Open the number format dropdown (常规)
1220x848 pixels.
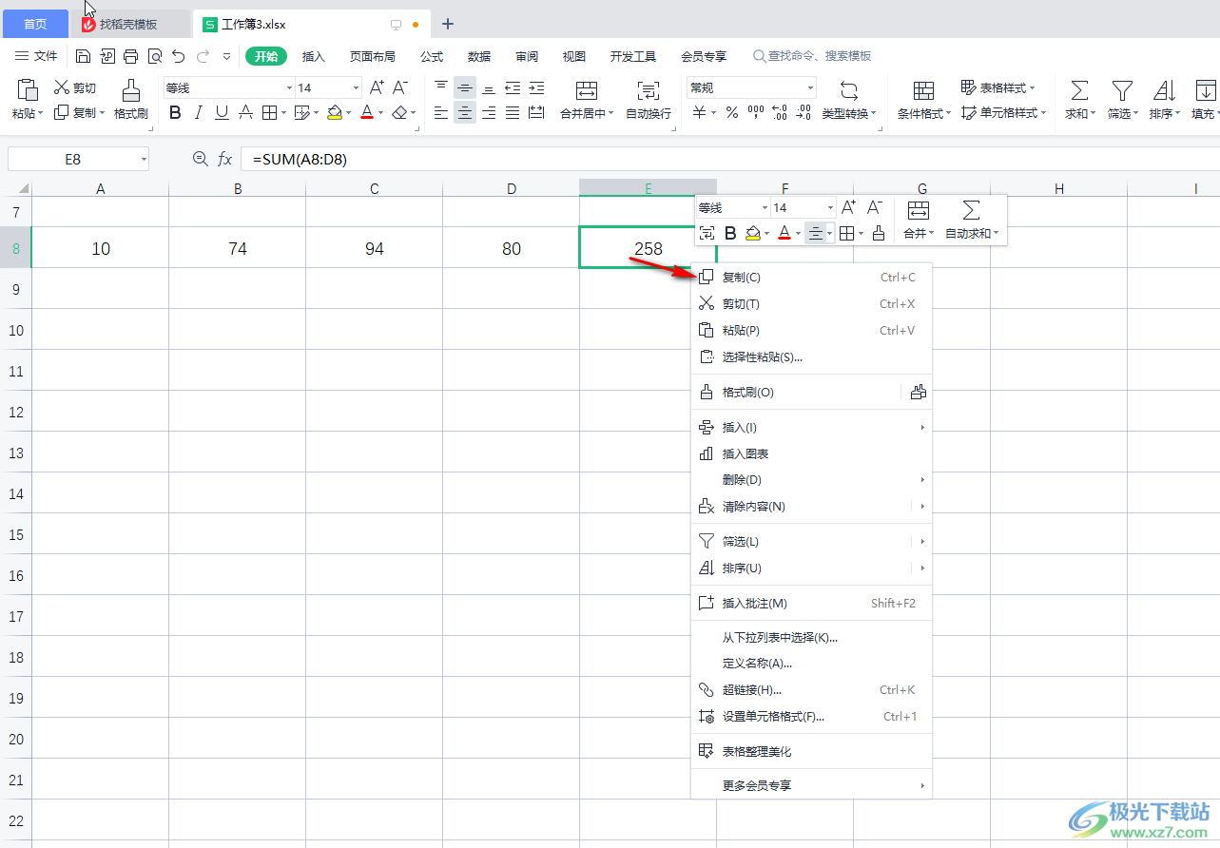810,87
